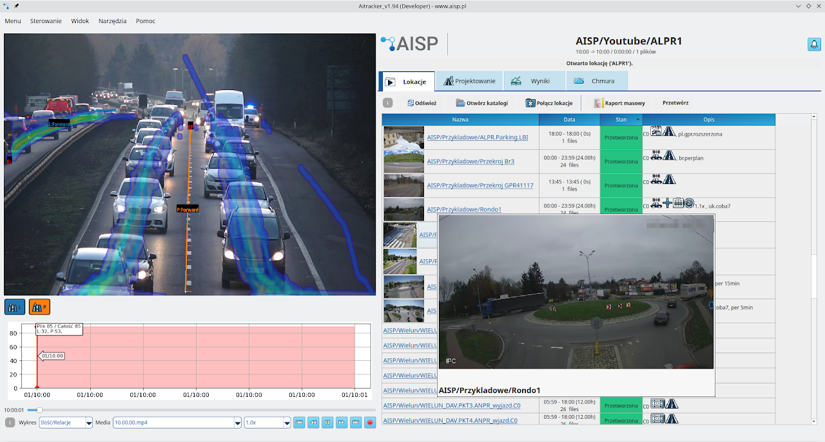Open WIELUN_DAV.PKT3.ANPR_wyjazd.C0 location link

(x=452, y=405)
